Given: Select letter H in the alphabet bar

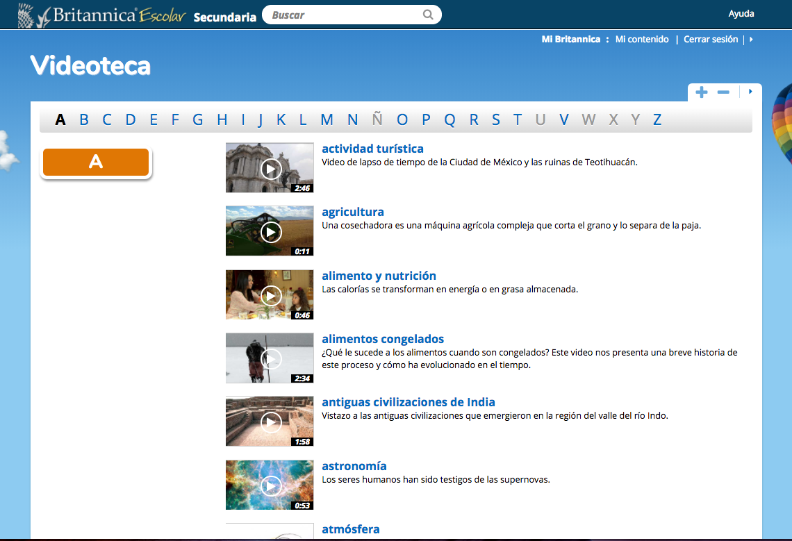Looking at the screenshot, I should point(222,119).
